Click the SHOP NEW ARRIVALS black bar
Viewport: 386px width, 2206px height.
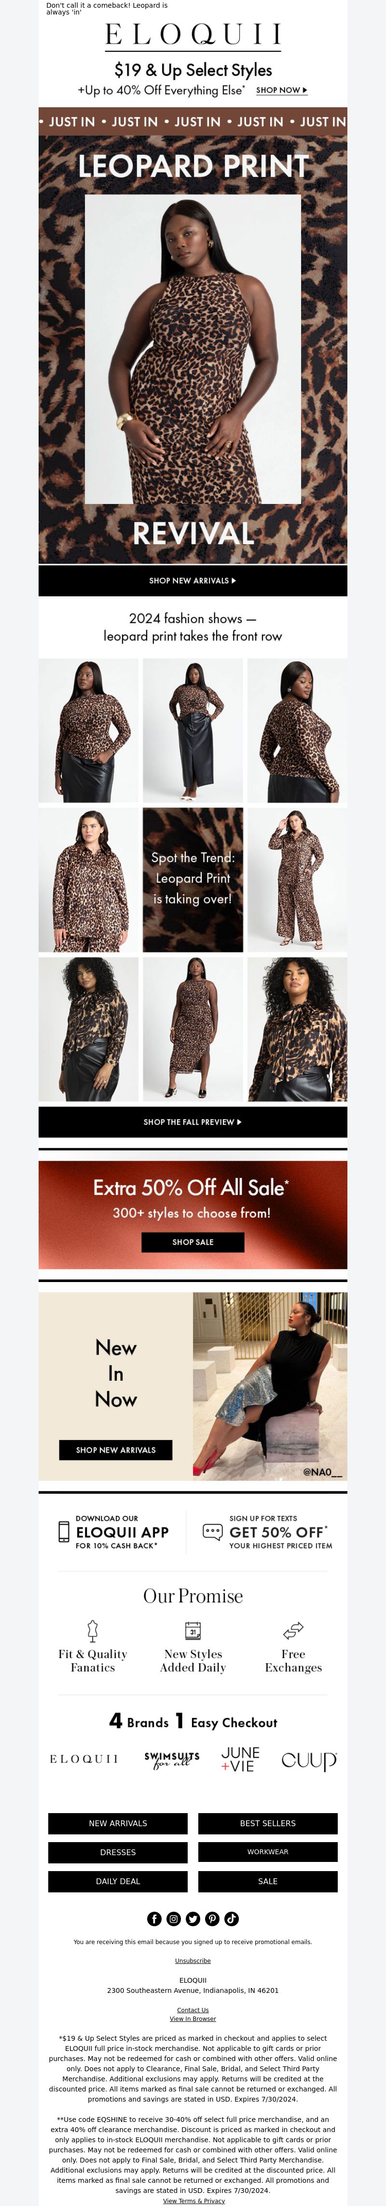click(193, 581)
